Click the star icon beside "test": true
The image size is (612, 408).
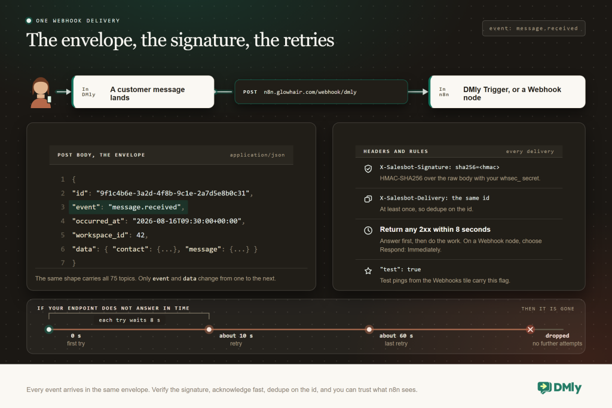click(368, 271)
